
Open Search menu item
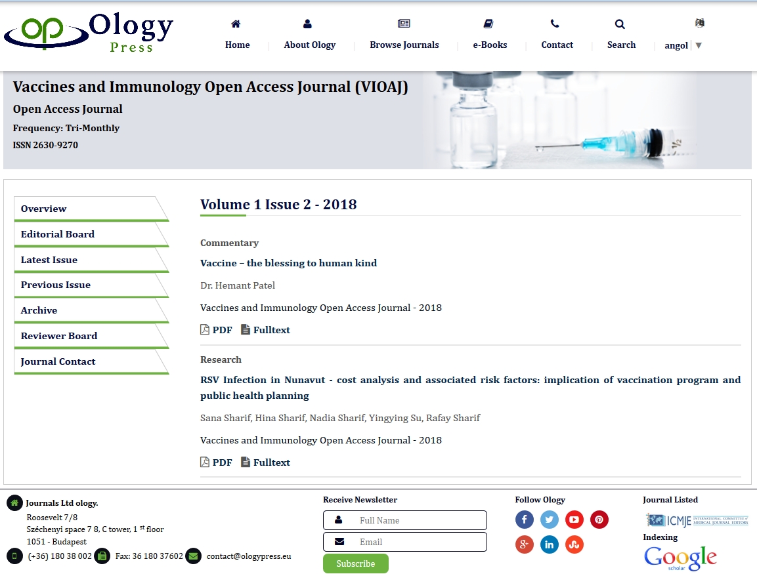tap(621, 45)
